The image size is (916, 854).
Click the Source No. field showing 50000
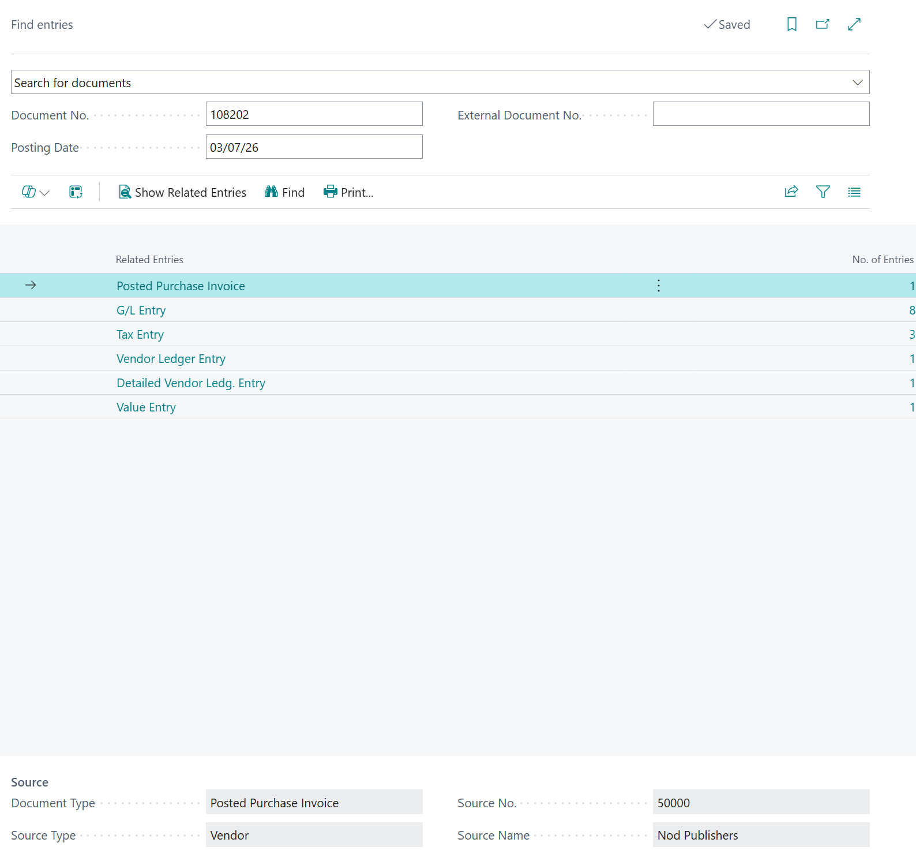(761, 803)
